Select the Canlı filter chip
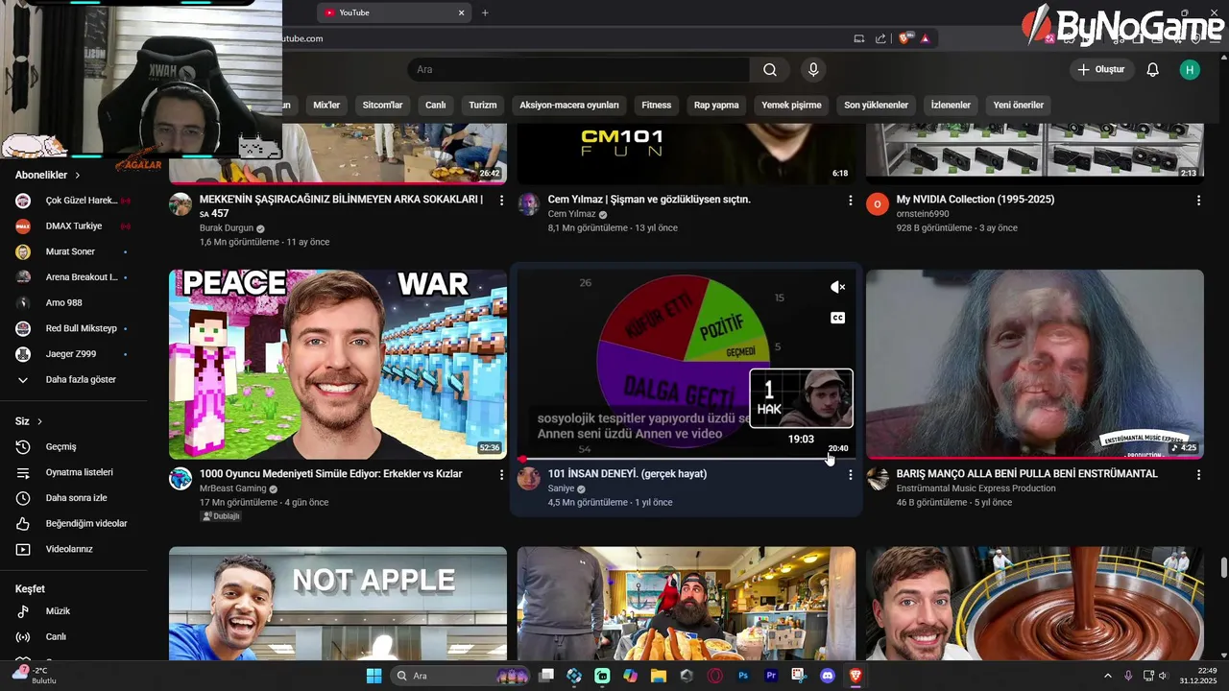This screenshot has width=1229, height=691. coord(435,105)
